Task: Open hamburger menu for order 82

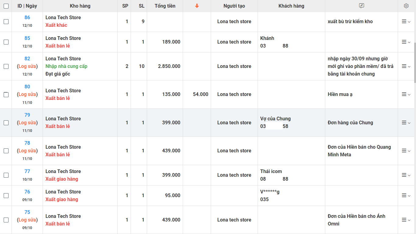Action: [x=404, y=66]
